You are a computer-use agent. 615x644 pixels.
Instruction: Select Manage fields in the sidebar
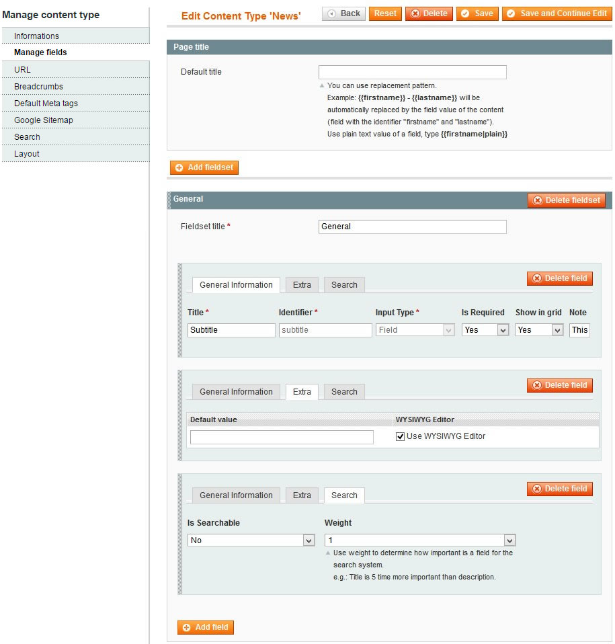pyautogui.click(x=75, y=52)
